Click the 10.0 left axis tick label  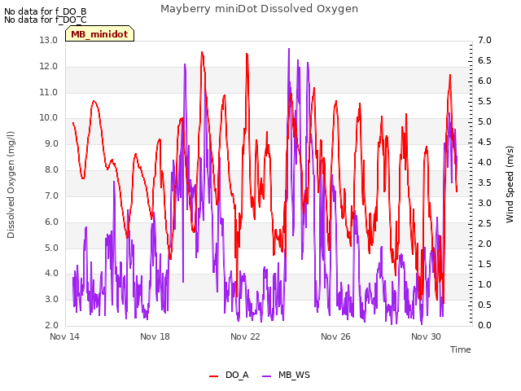pos(49,117)
